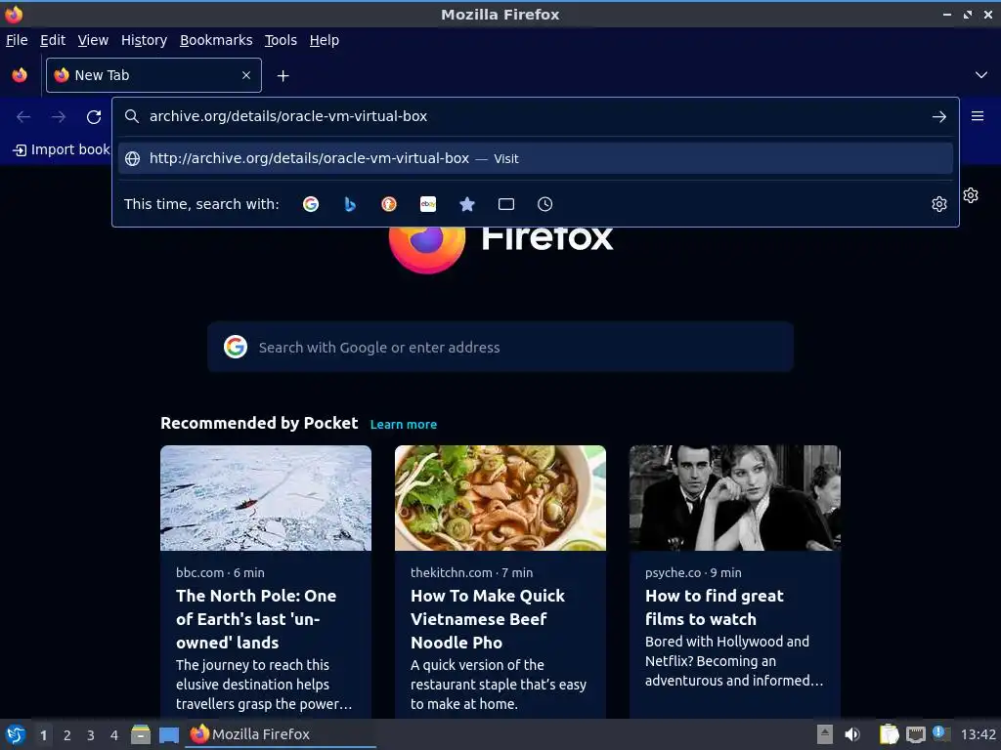Open the File menu

pyautogui.click(x=17, y=40)
